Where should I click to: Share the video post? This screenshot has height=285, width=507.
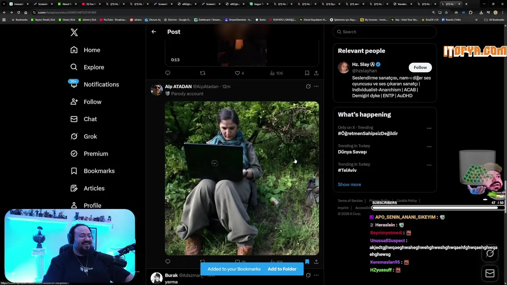coord(316,73)
